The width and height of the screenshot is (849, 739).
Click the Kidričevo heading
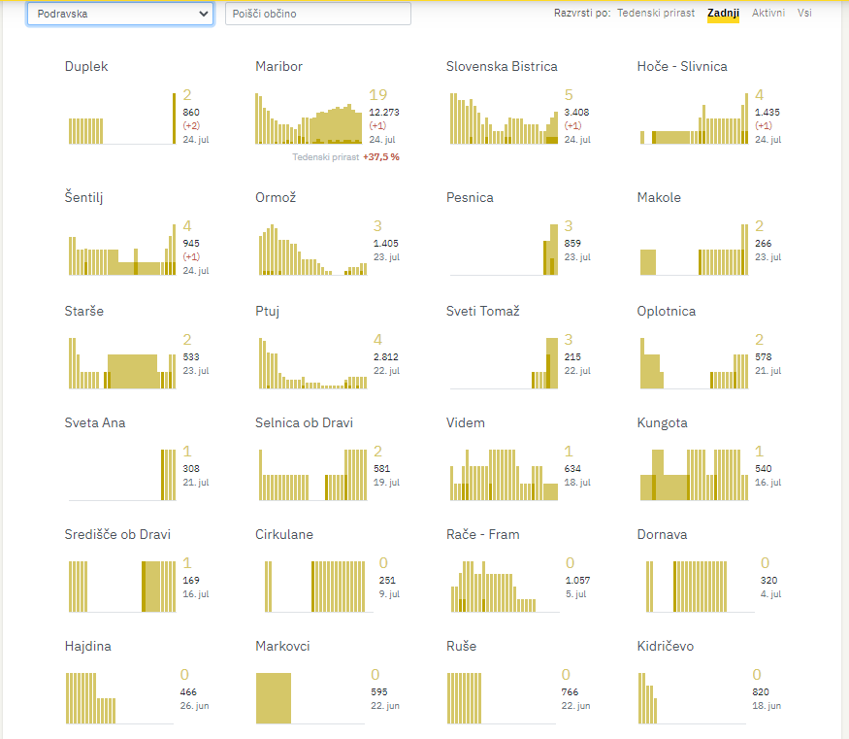[x=666, y=647]
